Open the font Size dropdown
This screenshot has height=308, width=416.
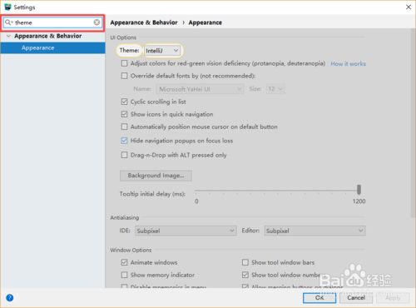pos(275,89)
